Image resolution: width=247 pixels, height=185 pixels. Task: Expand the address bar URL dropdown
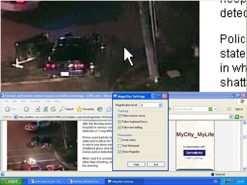click(x=231, y=117)
